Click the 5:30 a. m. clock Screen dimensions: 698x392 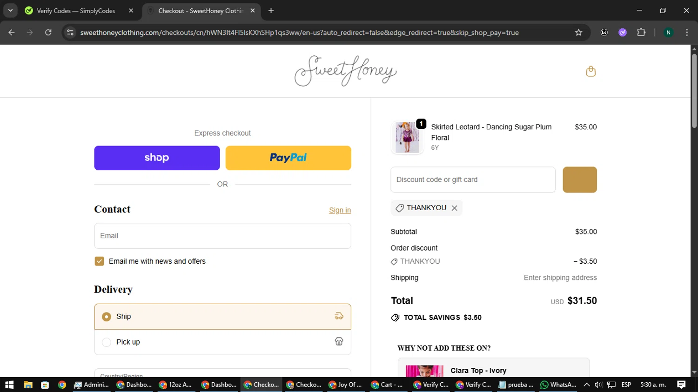pyautogui.click(x=653, y=385)
